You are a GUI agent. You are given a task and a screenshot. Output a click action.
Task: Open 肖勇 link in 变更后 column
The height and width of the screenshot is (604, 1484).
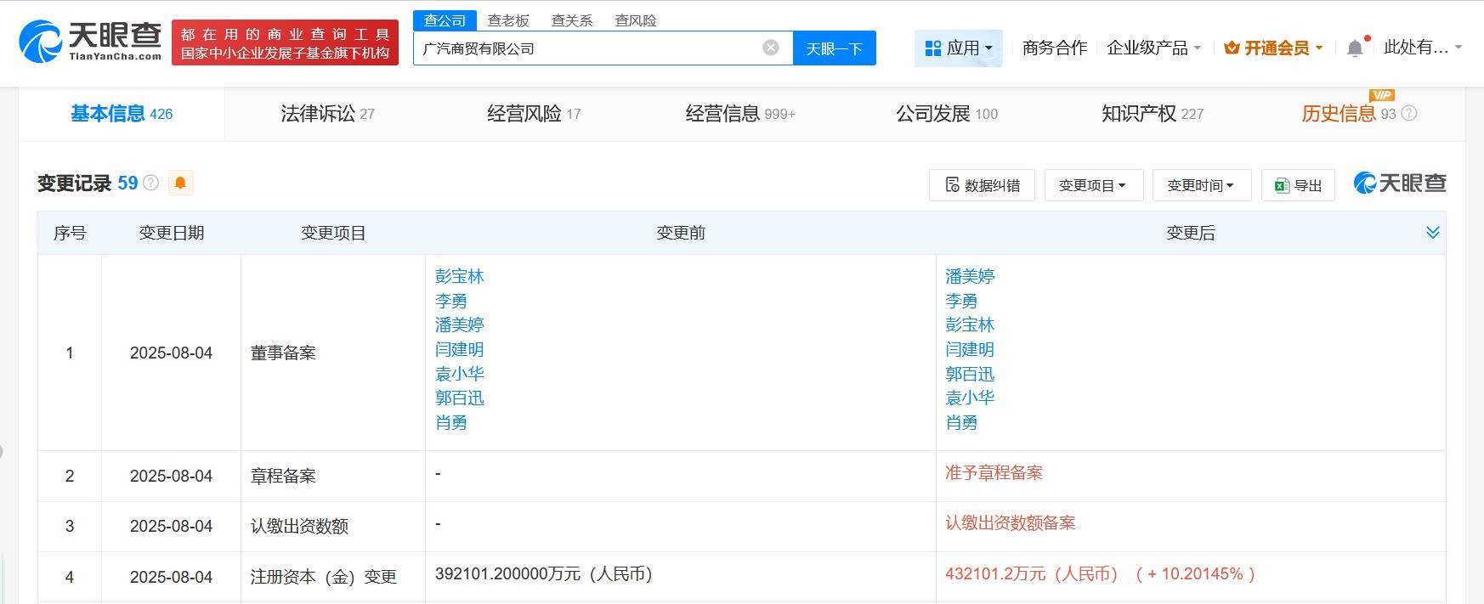click(961, 422)
